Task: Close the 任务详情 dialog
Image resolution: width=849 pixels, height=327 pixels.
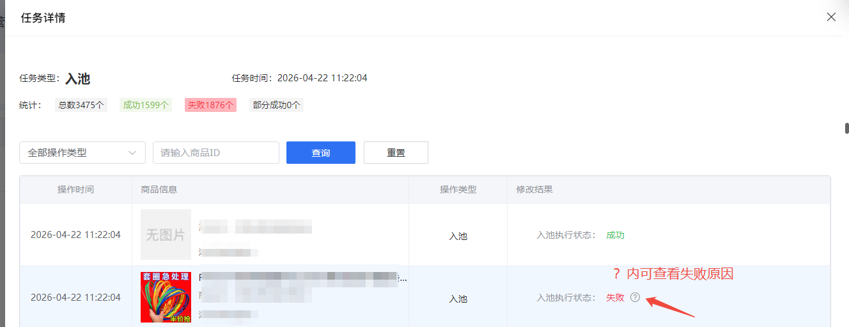Action: [x=831, y=17]
